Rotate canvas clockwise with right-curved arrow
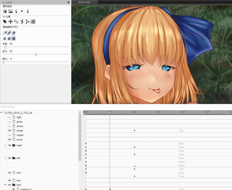The image size is (232, 190). click(x=28, y=11)
